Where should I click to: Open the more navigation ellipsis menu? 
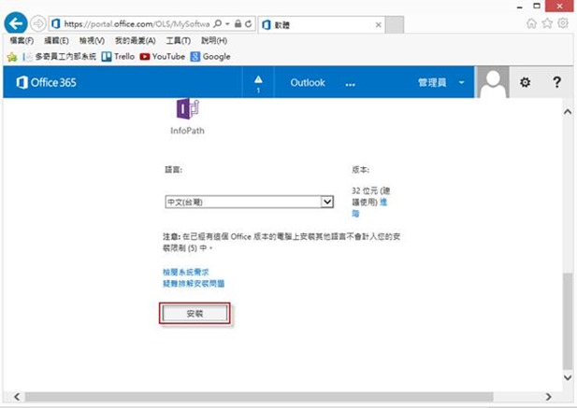351,83
